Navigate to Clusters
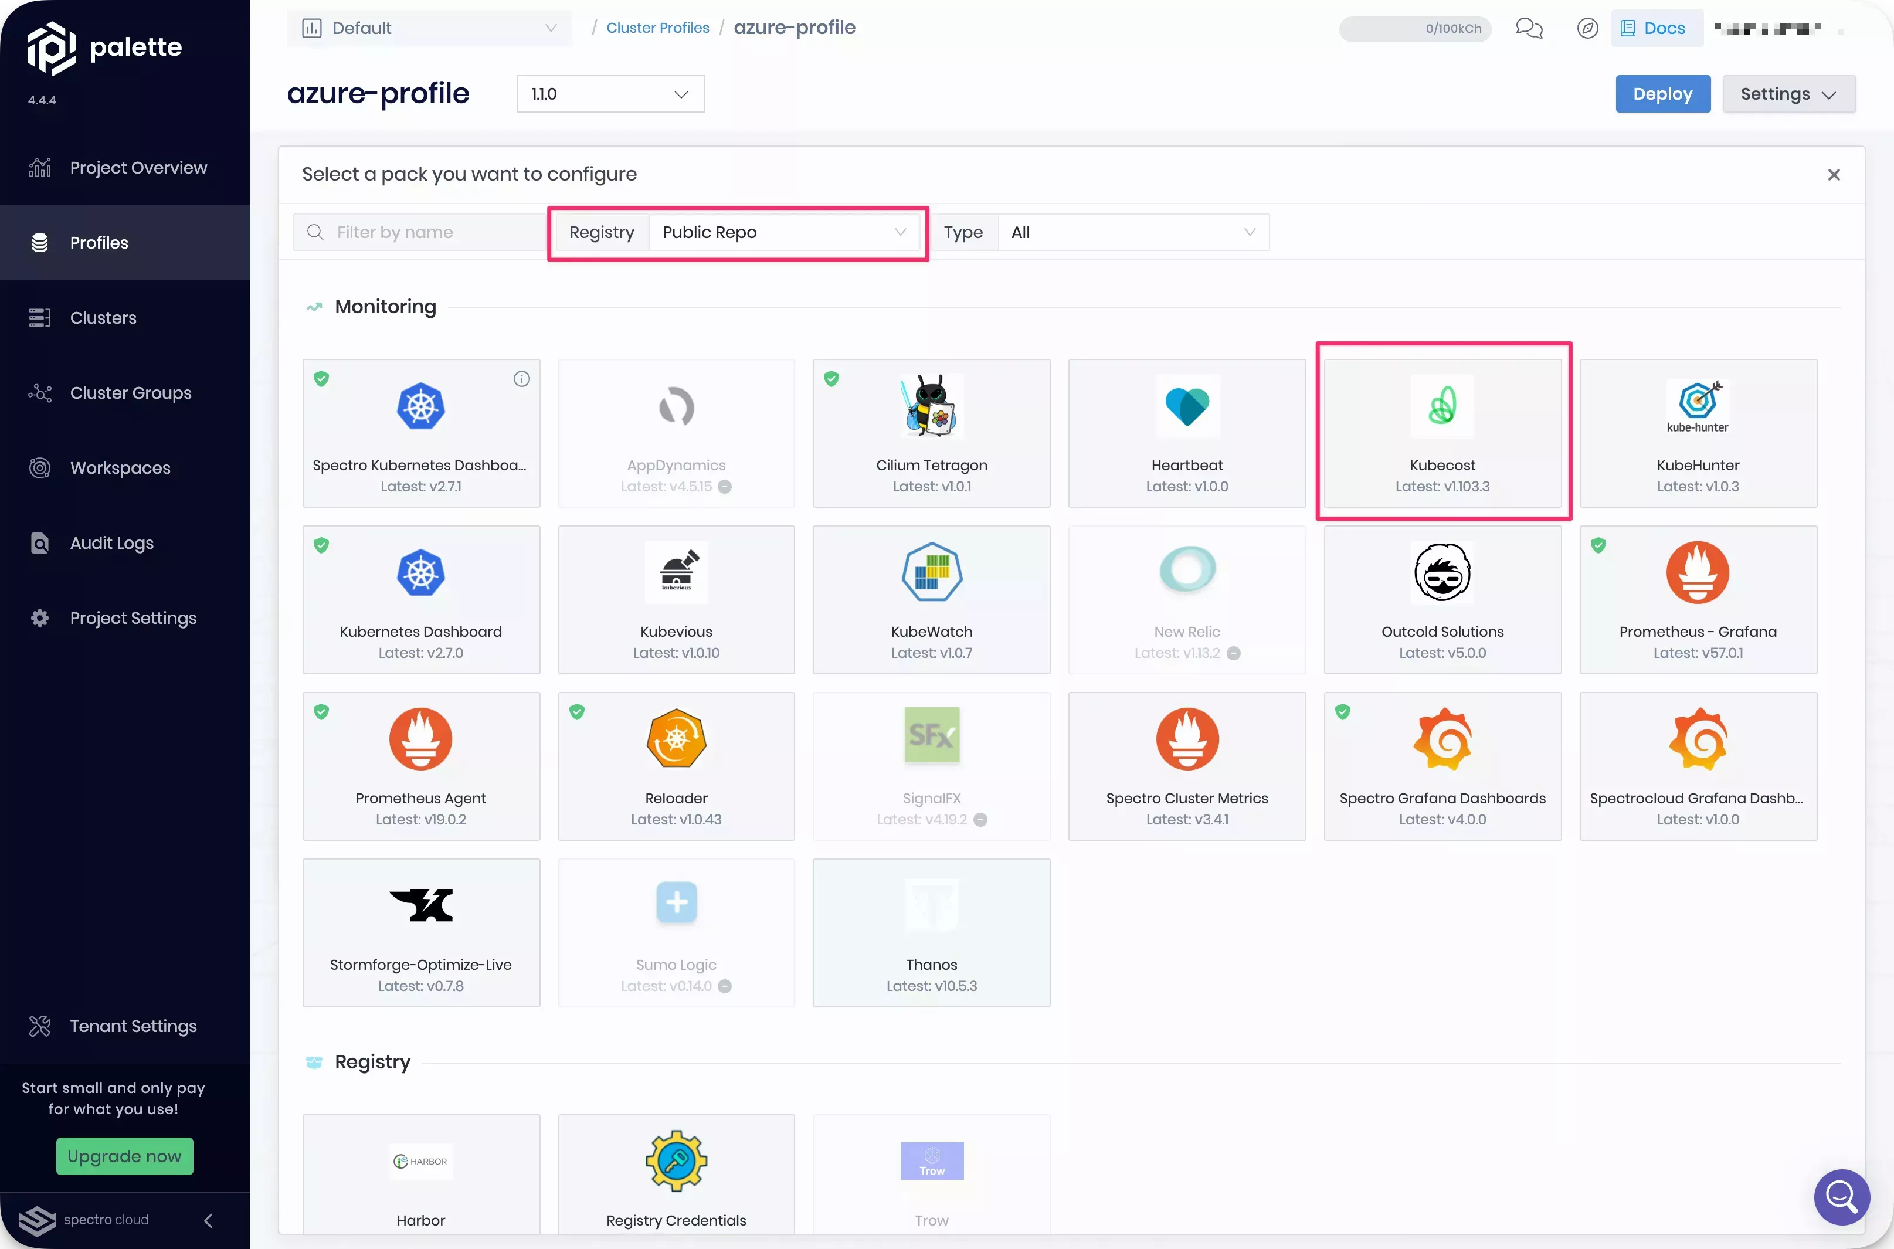Image resolution: width=1894 pixels, height=1249 pixels. point(125,318)
